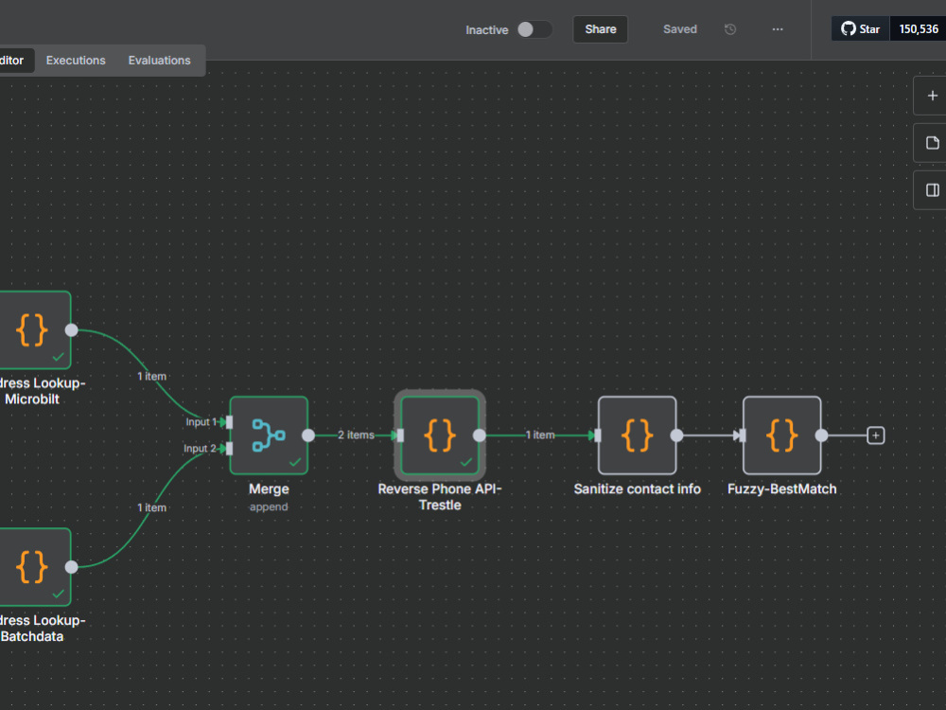Image resolution: width=946 pixels, height=710 pixels.
Task: Add a sticky note from the side panel
Action: tap(932, 143)
